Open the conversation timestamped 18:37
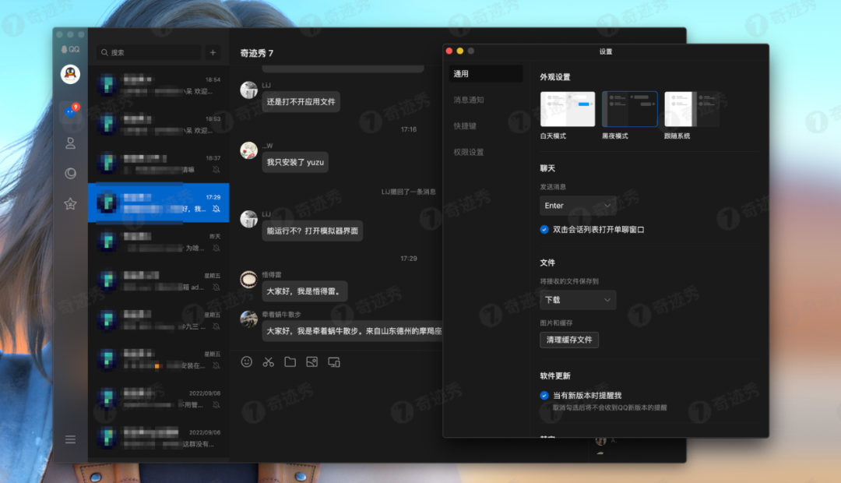Viewport: 841px width, 483px height. tap(159, 164)
